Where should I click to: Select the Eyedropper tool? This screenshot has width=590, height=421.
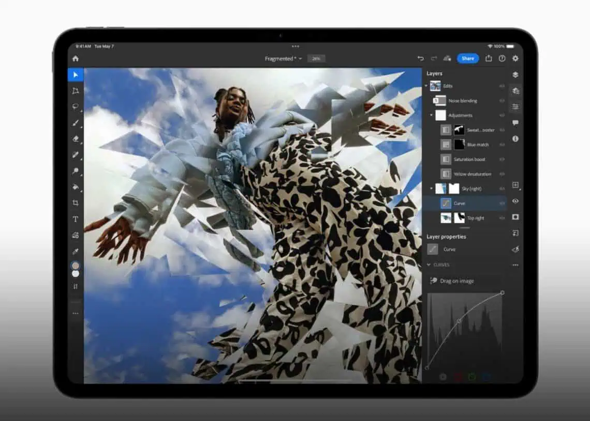(x=76, y=252)
